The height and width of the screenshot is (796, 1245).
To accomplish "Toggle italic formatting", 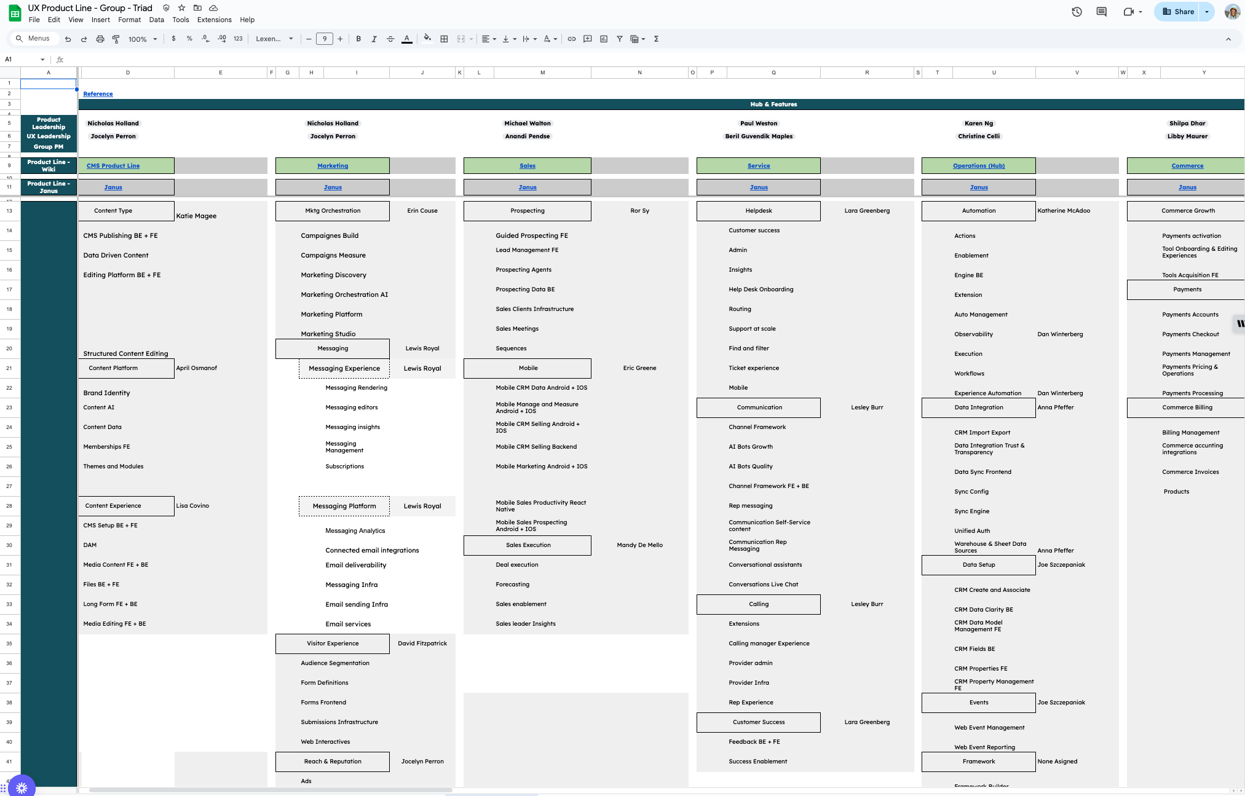I will click(374, 39).
